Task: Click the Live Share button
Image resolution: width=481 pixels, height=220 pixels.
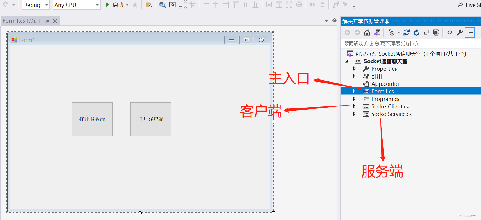Action: (x=469, y=5)
